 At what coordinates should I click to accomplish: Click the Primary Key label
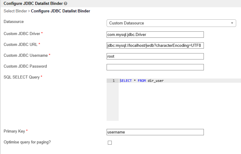14,131
